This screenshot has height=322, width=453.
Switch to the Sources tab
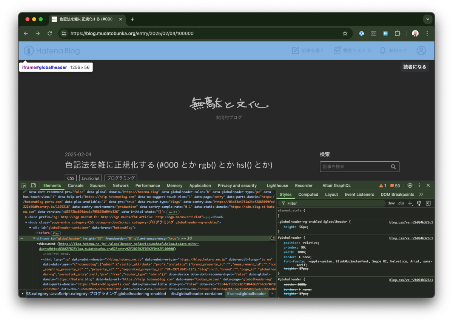tap(98, 186)
